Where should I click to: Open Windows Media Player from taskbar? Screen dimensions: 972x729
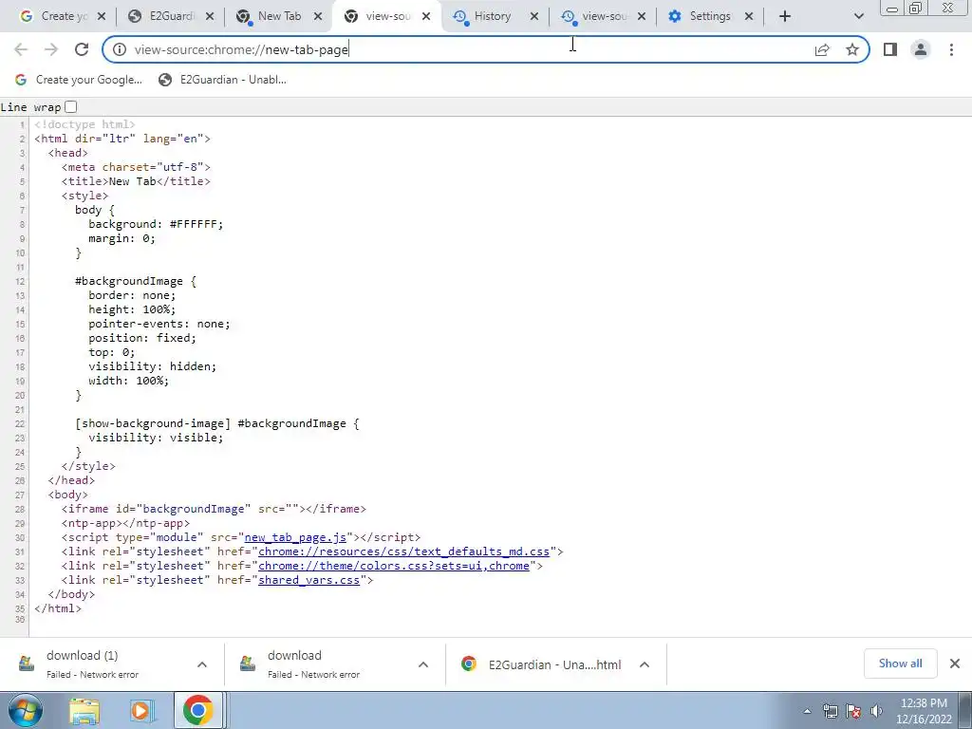pyautogui.click(x=142, y=710)
